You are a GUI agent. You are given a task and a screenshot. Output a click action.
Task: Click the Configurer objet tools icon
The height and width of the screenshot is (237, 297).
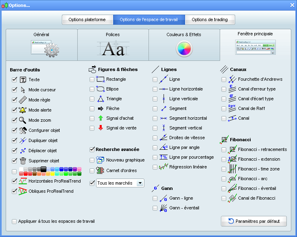point(23,130)
